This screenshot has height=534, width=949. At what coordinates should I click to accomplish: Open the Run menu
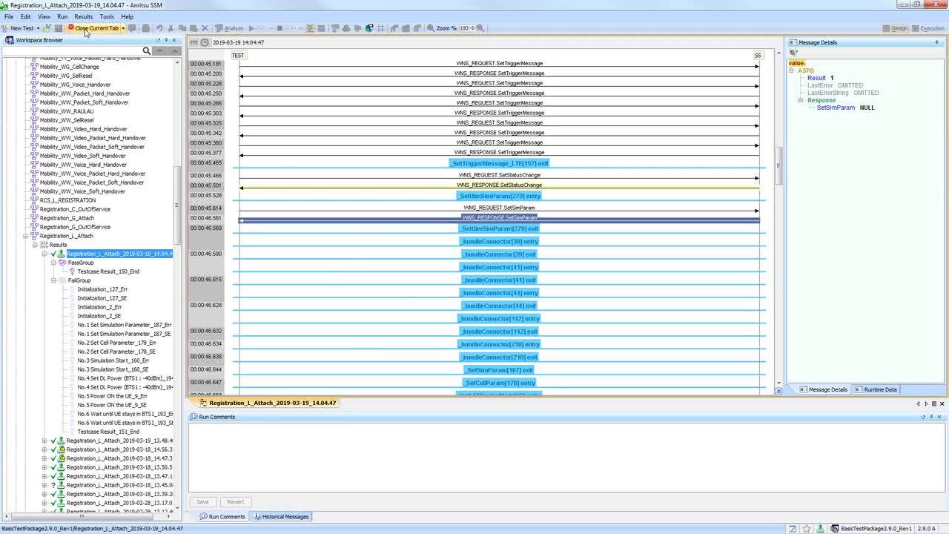click(x=62, y=16)
